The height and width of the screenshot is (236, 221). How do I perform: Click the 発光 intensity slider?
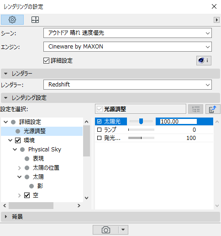tap(141, 138)
